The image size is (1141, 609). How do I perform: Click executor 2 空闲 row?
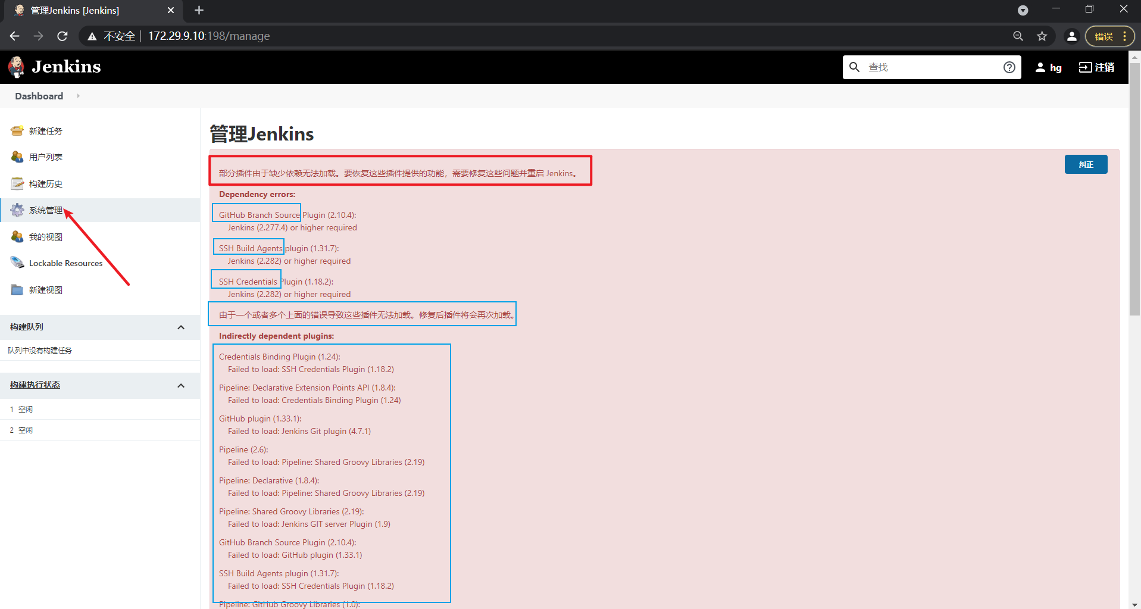(x=100, y=430)
